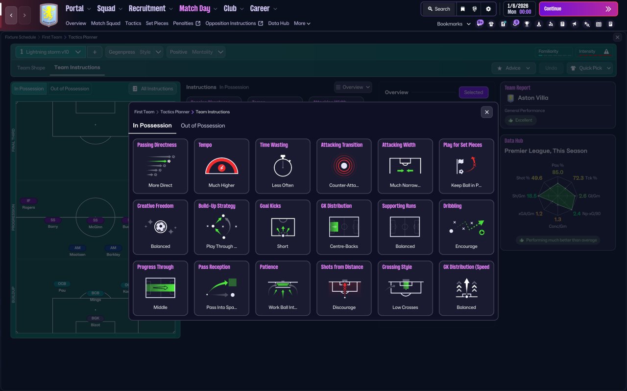Open the Data Hub submenu item
The width and height of the screenshot is (627, 391).
pos(279,23)
